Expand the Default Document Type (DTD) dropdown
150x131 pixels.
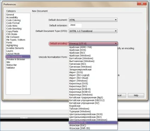(93, 31)
